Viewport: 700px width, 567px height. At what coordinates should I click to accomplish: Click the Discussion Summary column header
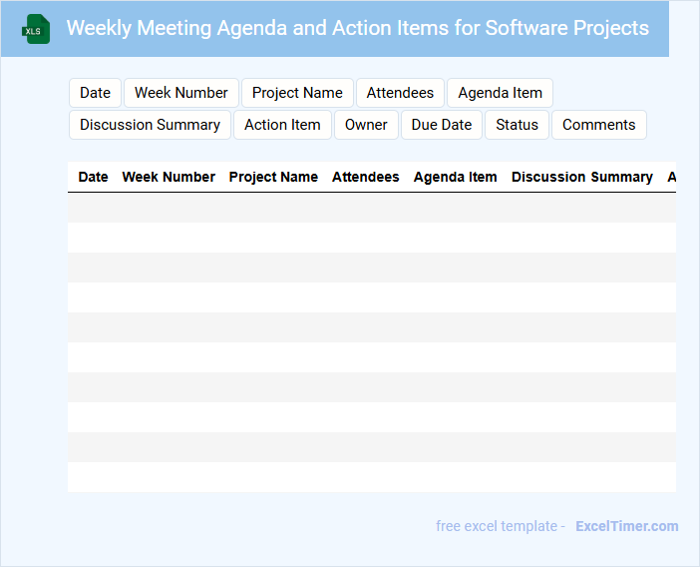pyautogui.click(x=581, y=177)
